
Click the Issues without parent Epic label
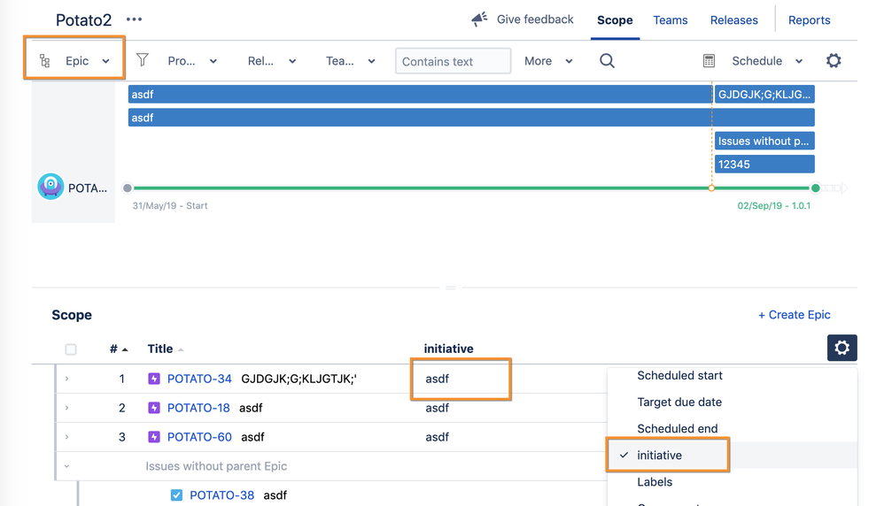(x=216, y=466)
